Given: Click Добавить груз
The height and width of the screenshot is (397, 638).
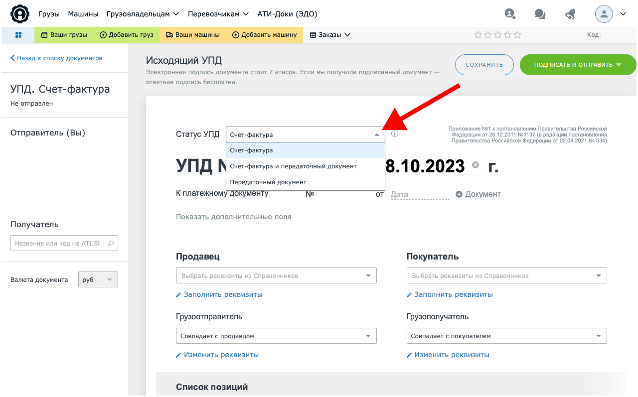Looking at the screenshot, I should [127, 35].
